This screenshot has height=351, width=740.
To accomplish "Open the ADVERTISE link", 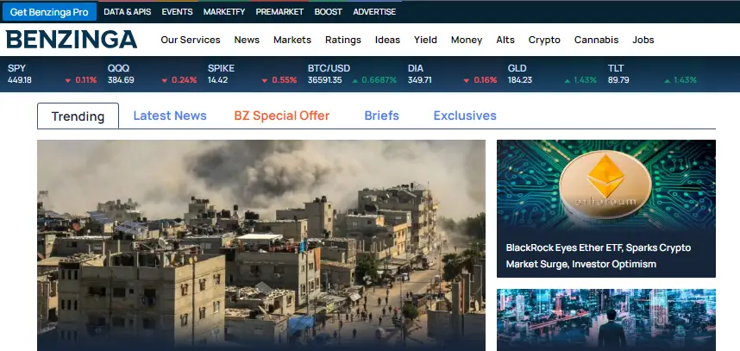I will [x=374, y=12].
